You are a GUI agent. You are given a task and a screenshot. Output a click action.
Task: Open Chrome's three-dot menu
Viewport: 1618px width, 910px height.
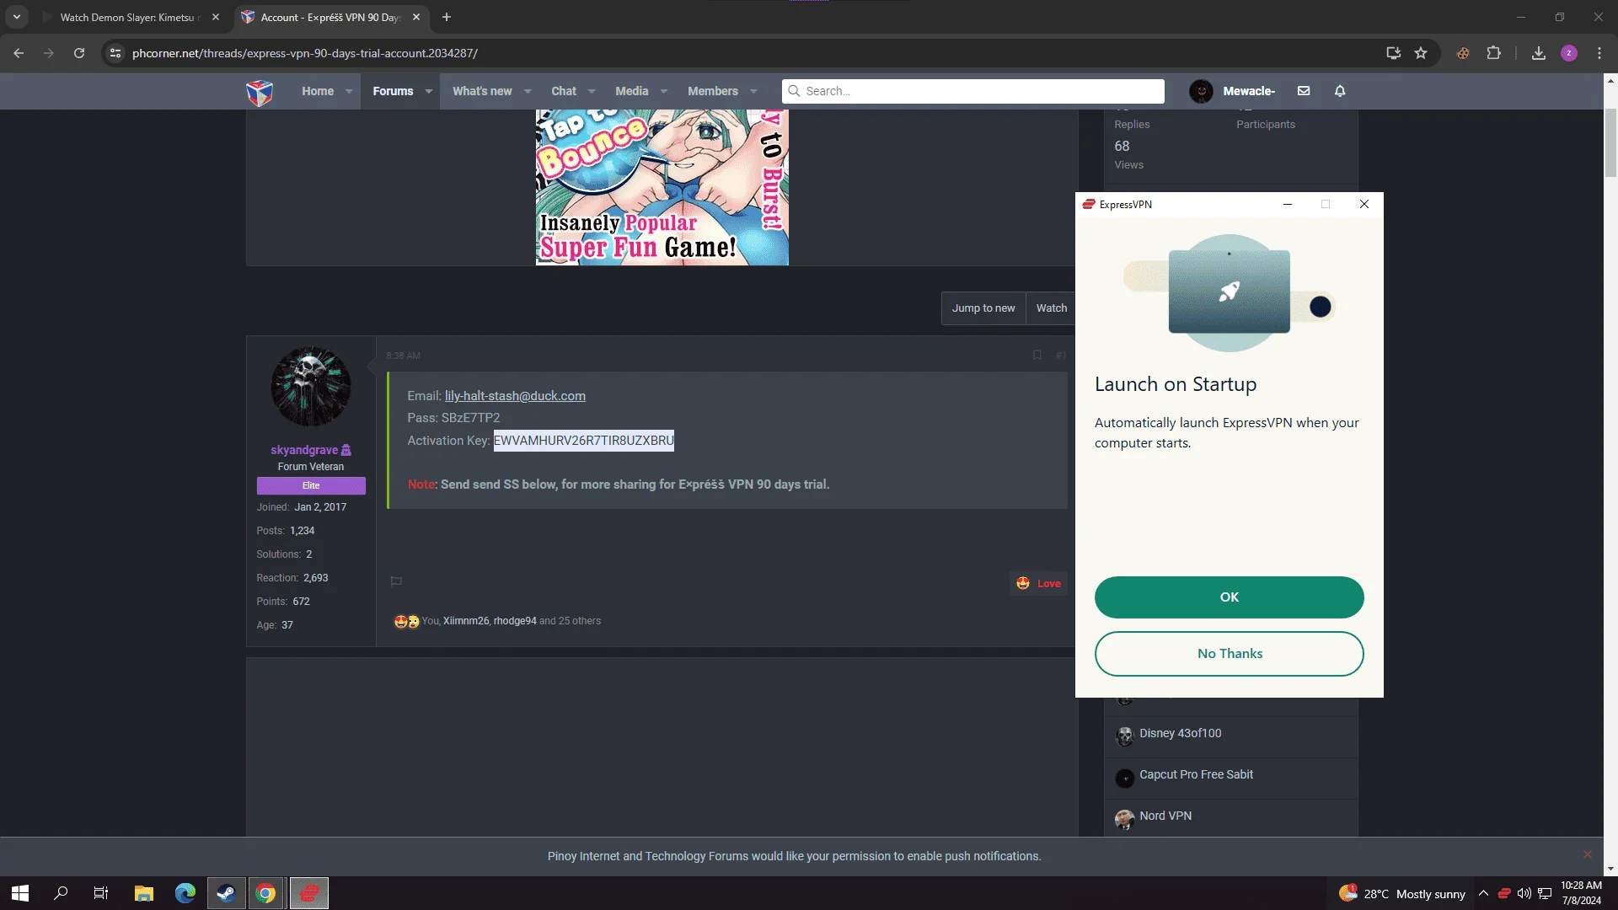click(x=1599, y=53)
